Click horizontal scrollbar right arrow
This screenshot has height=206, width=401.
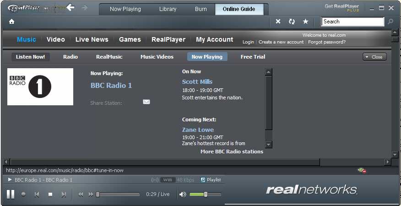point(388,162)
